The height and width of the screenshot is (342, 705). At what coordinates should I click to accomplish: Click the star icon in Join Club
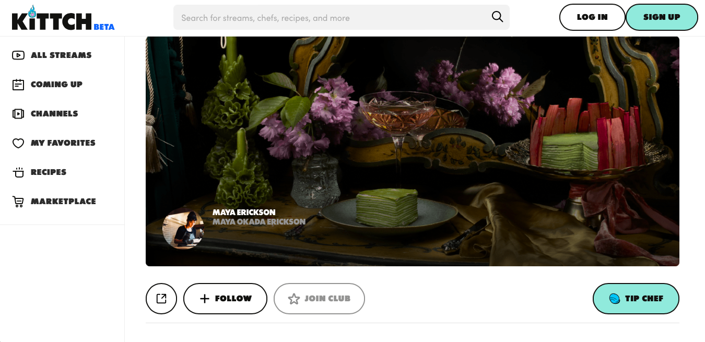294,299
